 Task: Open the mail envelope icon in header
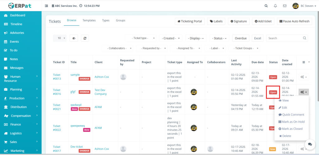tap(284, 6)
